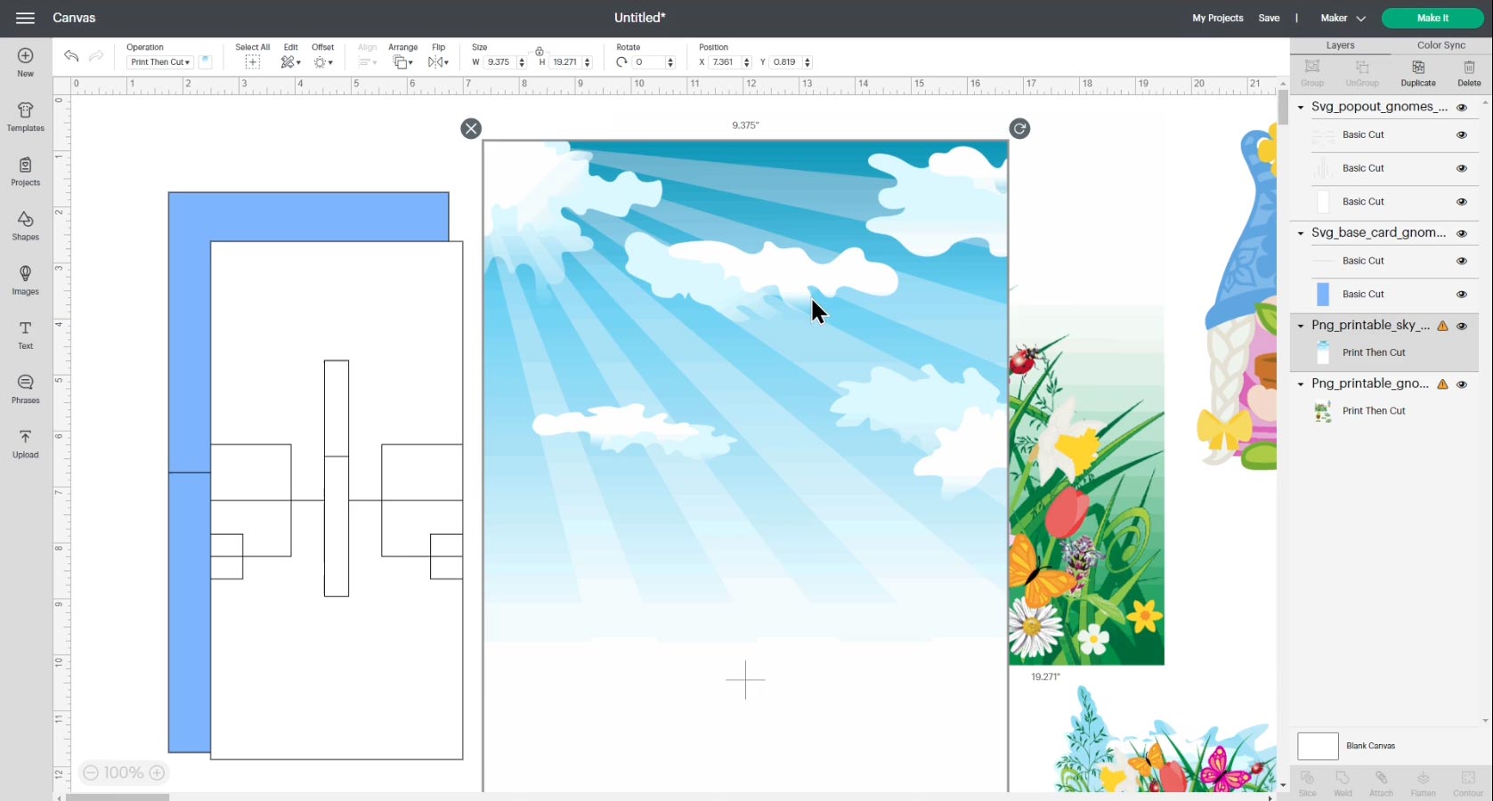Click the Undo arrow
The height and width of the screenshot is (801, 1493).
[71, 56]
